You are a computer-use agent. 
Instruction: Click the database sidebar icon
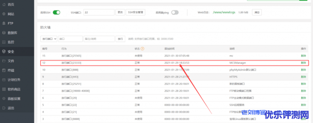pos(4,33)
